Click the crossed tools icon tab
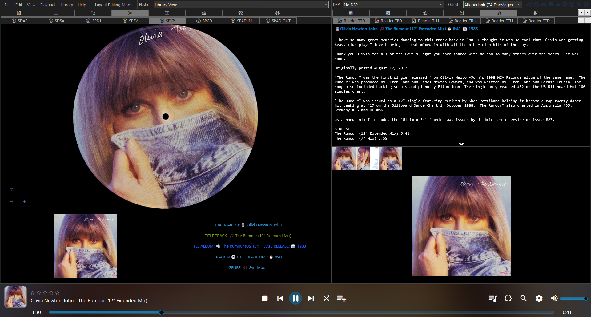This screenshot has height=317, width=591. [x=241, y=13]
